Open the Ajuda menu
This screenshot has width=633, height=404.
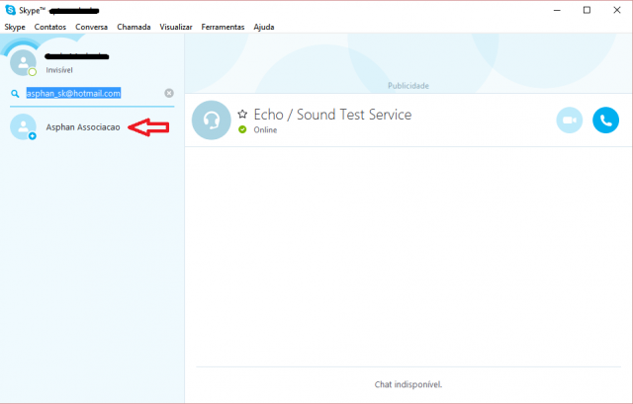point(264,27)
